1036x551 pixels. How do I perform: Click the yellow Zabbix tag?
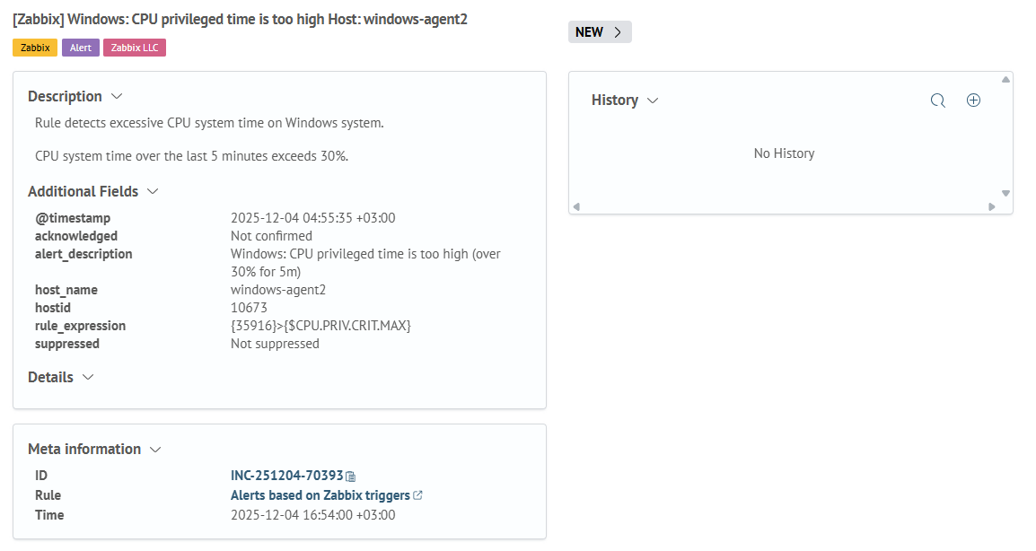[35, 48]
